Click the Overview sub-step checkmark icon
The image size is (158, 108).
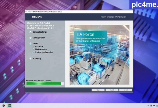(x=33, y=46)
